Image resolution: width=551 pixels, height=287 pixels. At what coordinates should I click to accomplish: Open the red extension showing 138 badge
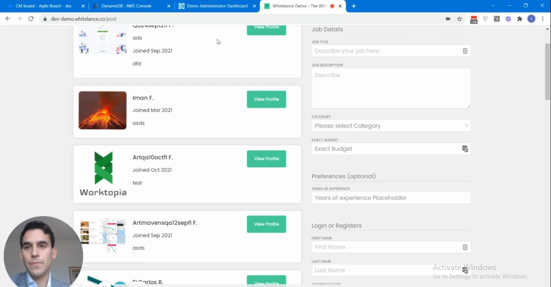point(474,19)
